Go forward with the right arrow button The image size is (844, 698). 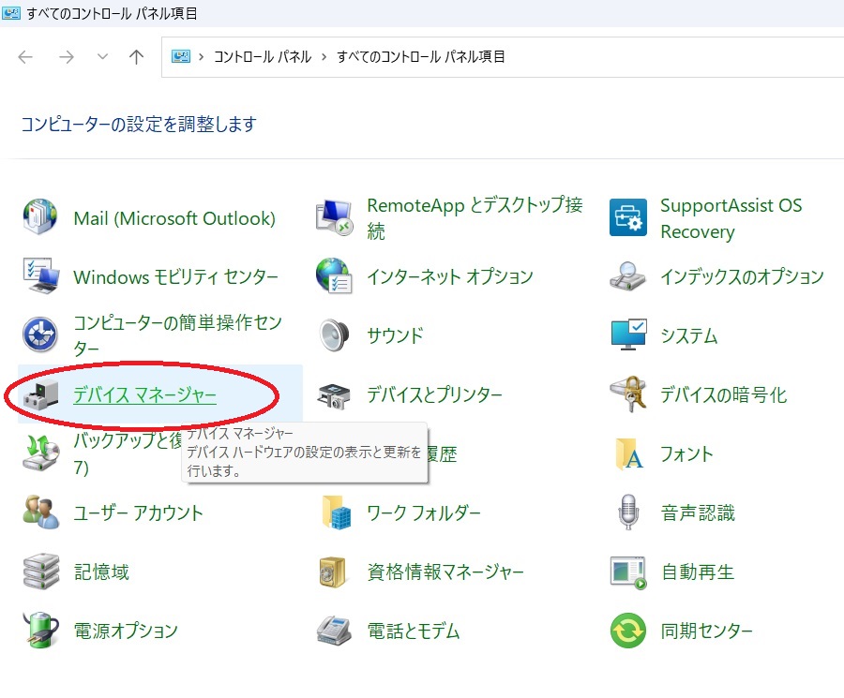(x=67, y=56)
